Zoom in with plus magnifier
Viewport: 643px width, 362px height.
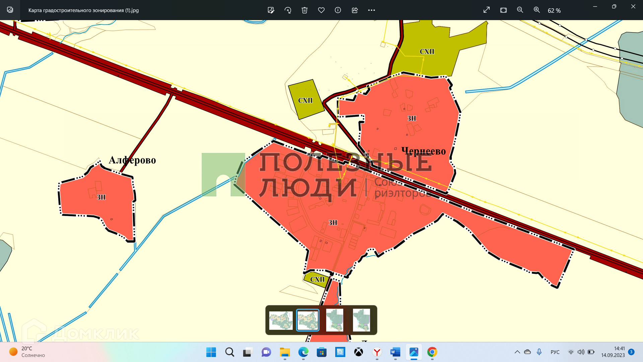tap(537, 10)
